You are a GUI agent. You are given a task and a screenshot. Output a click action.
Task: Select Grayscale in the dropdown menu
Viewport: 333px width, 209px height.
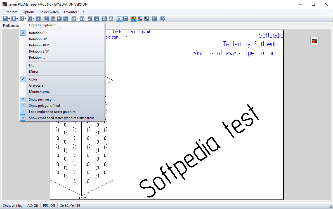pyautogui.click(x=62, y=85)
